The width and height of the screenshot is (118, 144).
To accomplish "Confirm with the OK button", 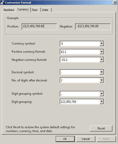I will coord(65,139).
